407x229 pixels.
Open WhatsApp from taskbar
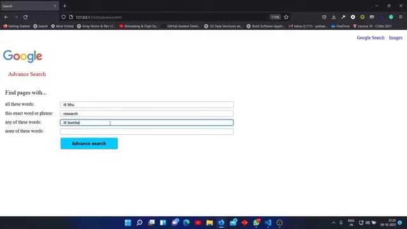pyautogui.click(x=256, y=223)
